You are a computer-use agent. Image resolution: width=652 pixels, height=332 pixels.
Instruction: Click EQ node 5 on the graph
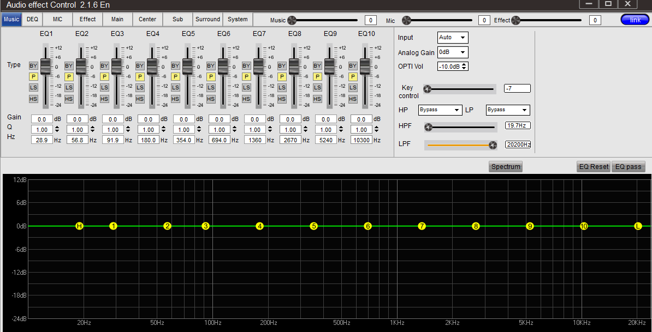tap(313, 226)
